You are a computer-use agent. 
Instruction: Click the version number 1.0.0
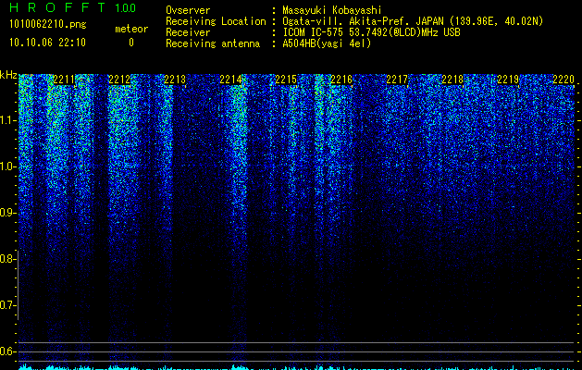(126, 8)
